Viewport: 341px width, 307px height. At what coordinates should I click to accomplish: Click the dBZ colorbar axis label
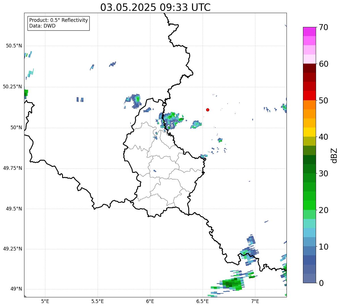tap(334, 155)
